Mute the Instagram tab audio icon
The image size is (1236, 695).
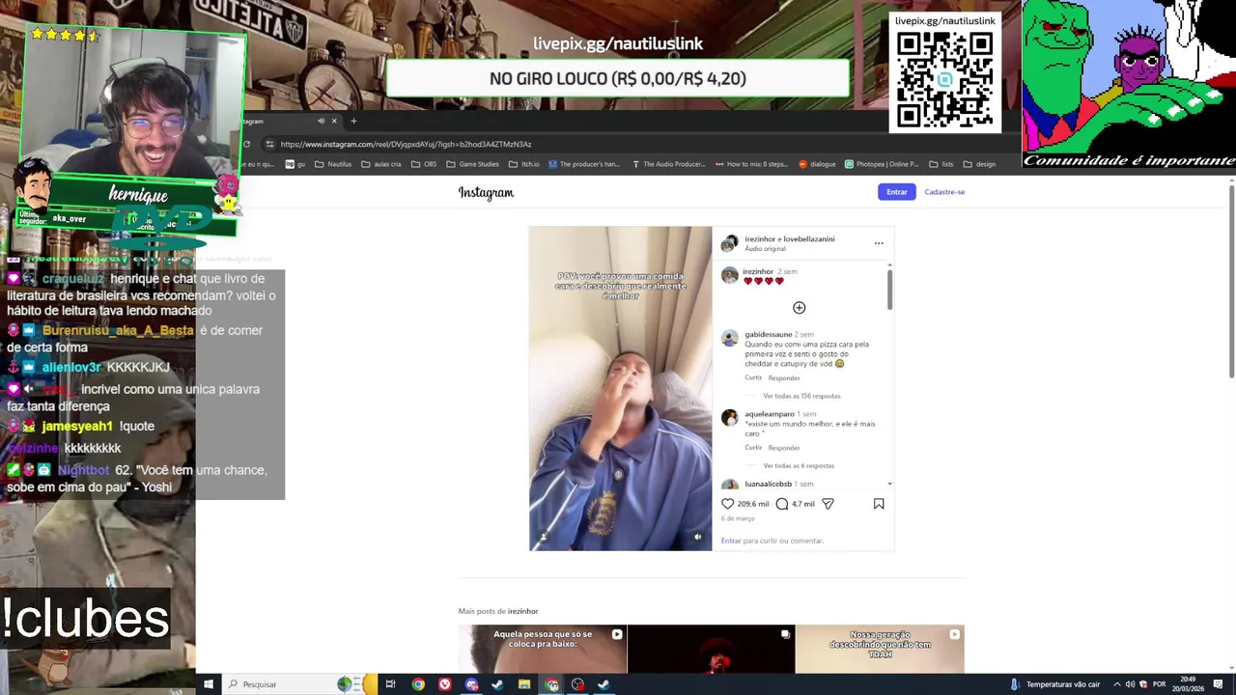coord(321,121)
